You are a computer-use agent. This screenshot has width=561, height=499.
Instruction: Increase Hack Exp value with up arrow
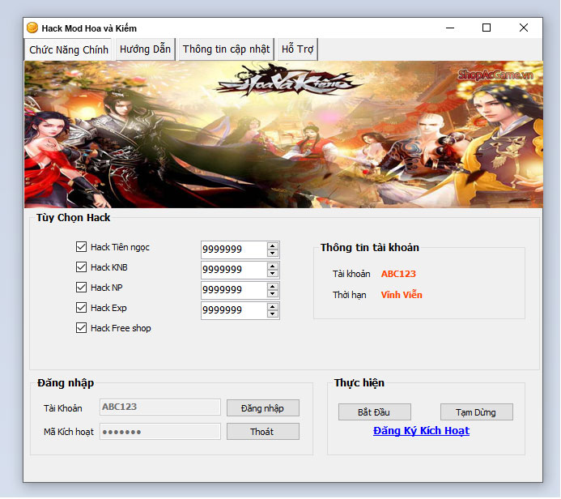click(x=273, y=307)
